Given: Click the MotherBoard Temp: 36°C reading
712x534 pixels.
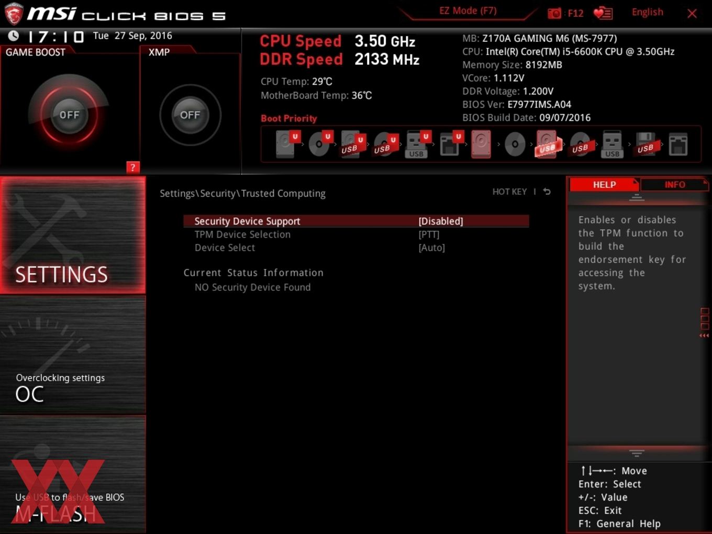Looking at the screenshot, I should (316, 95).
